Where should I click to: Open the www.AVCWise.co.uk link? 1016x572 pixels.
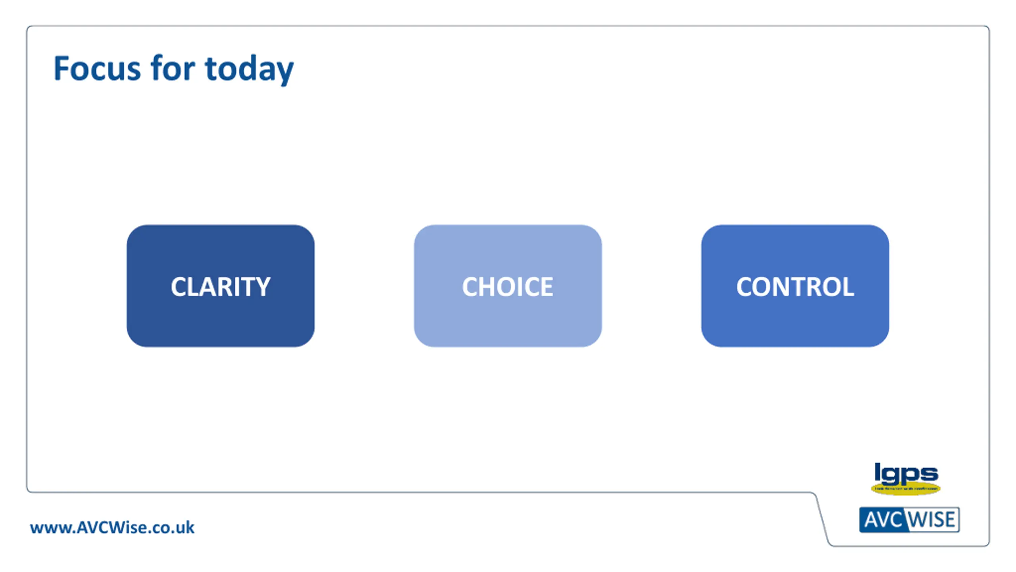point(112,528)
